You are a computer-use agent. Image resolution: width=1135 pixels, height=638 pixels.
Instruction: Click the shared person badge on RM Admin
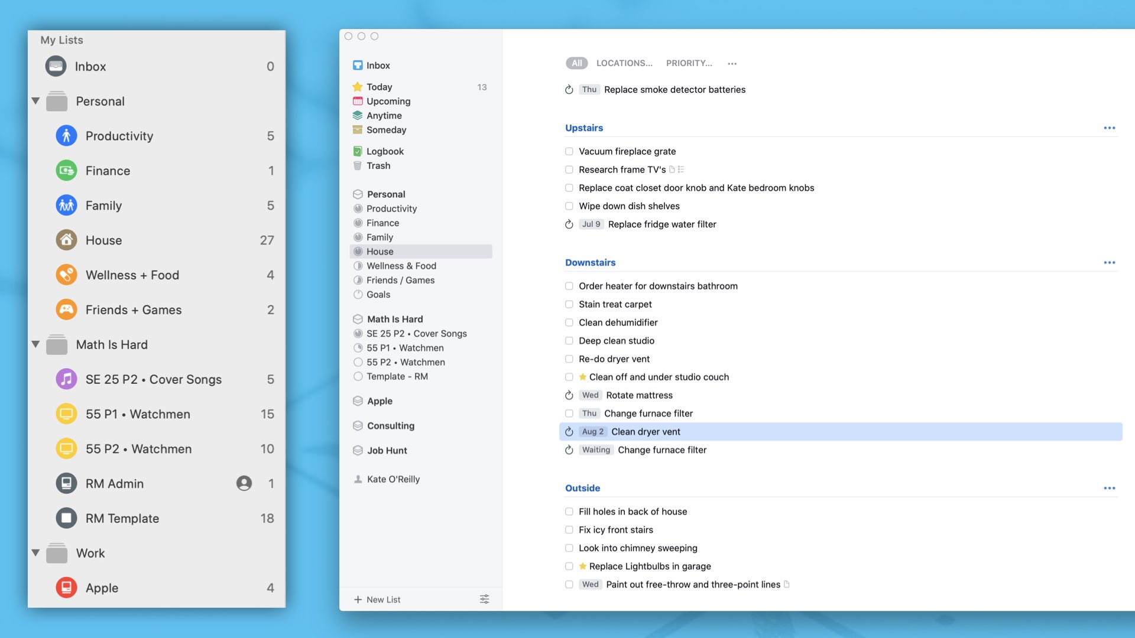click(x=244, y=483)
